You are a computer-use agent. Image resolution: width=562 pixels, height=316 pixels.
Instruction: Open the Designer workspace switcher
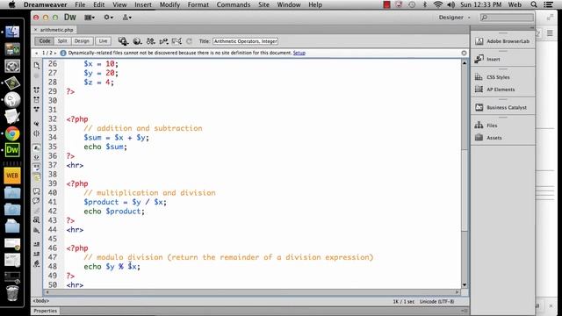pyautogui.click(x=454, y=18)
